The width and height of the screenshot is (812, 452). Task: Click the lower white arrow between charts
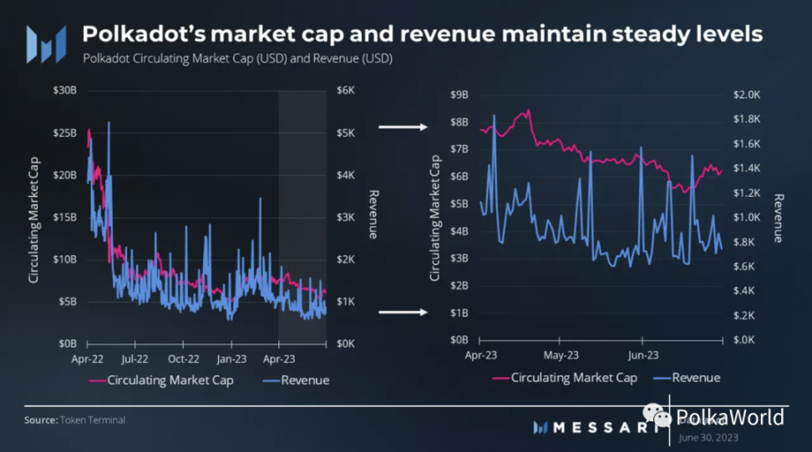point(403,312)
